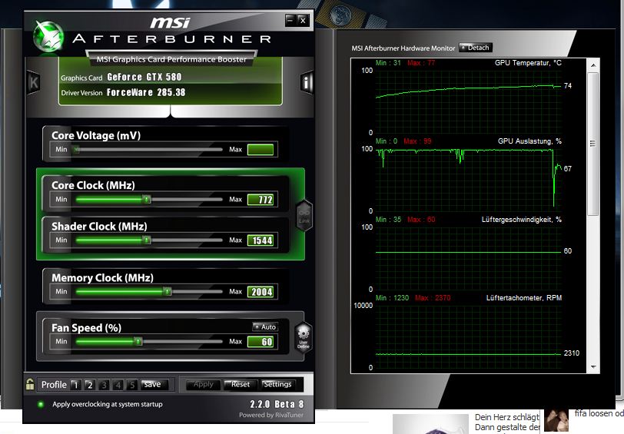
Task: Click the profile Save button
Action: 154,384
